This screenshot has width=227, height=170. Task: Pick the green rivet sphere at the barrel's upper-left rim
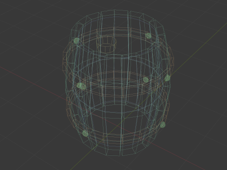click(x=77, y=41)
